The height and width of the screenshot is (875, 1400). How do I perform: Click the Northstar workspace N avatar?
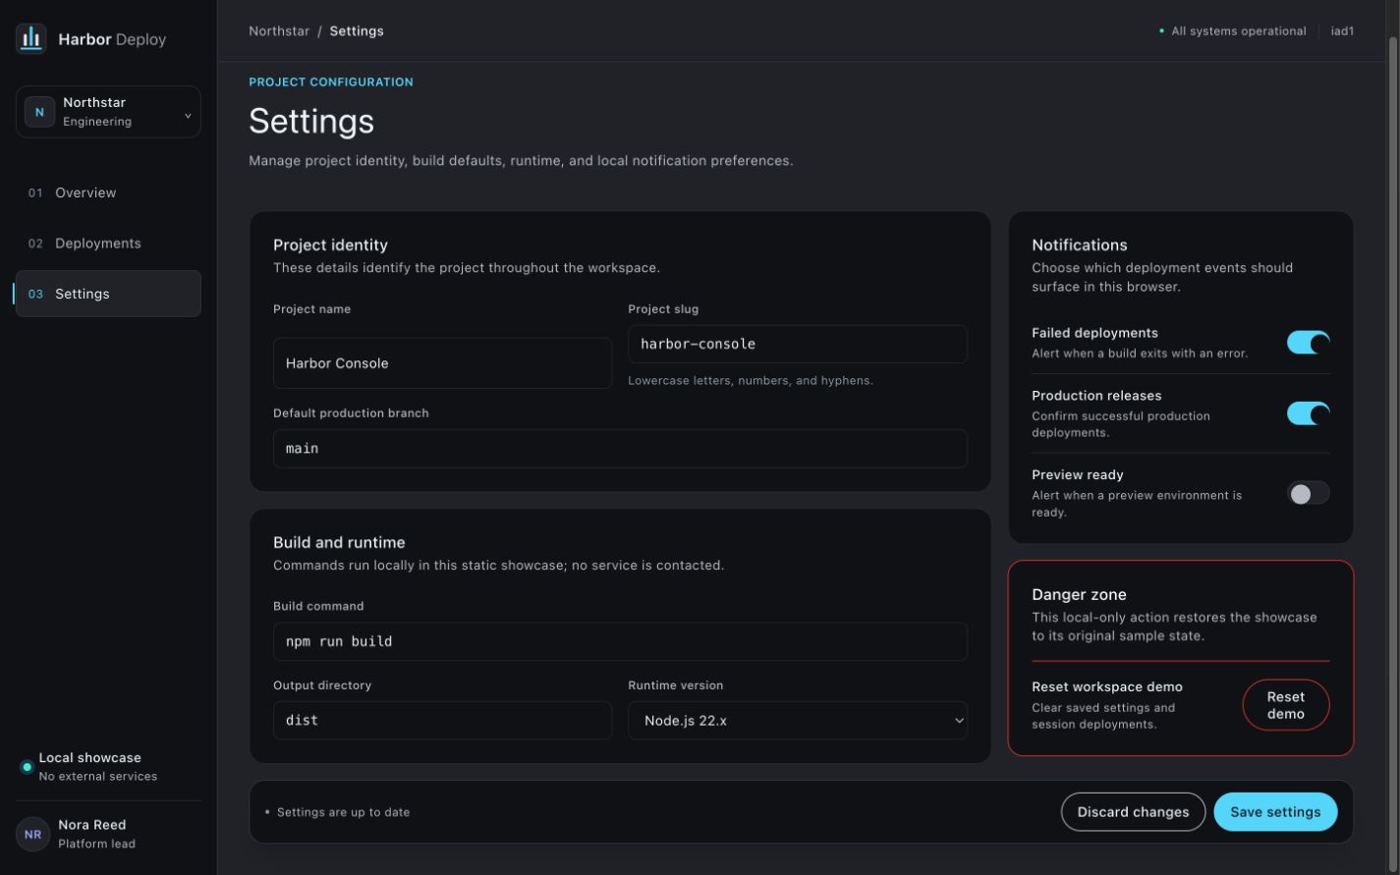pyautogui.click(x=39, y=112)
